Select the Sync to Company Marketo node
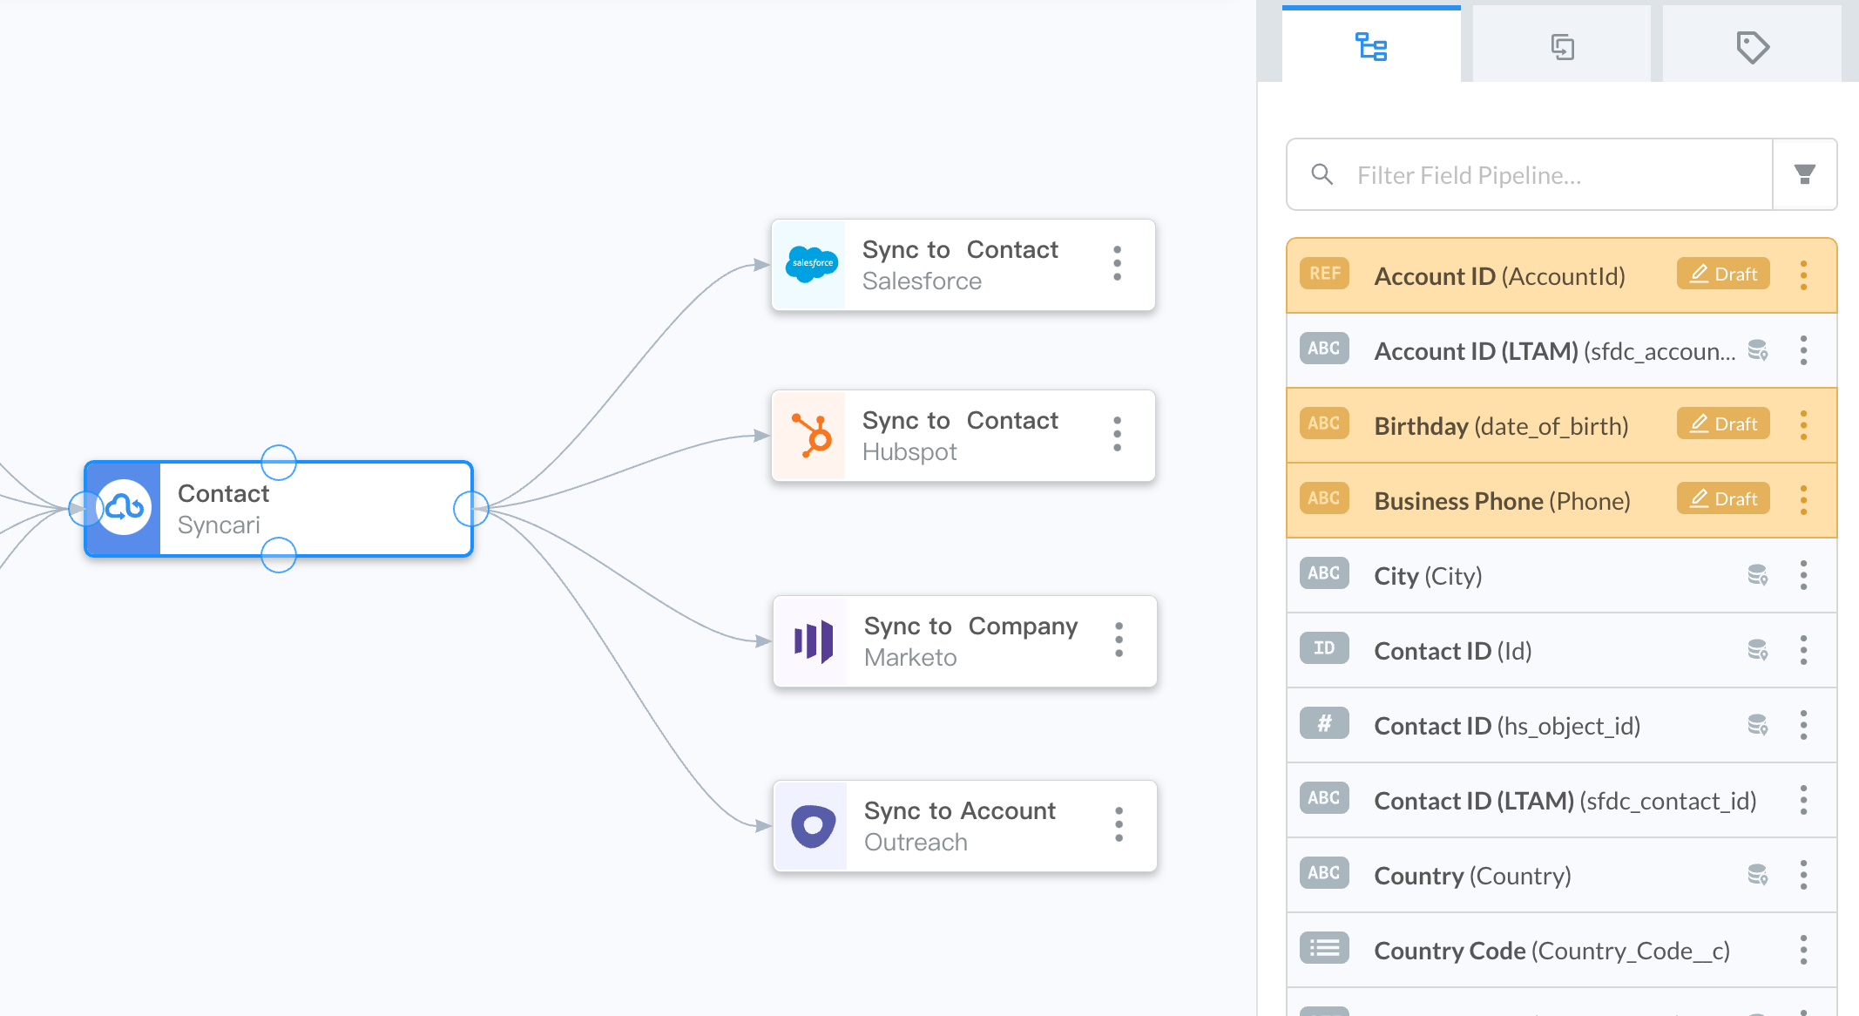Viewport: 1859px width, 1016px height. 965,641
